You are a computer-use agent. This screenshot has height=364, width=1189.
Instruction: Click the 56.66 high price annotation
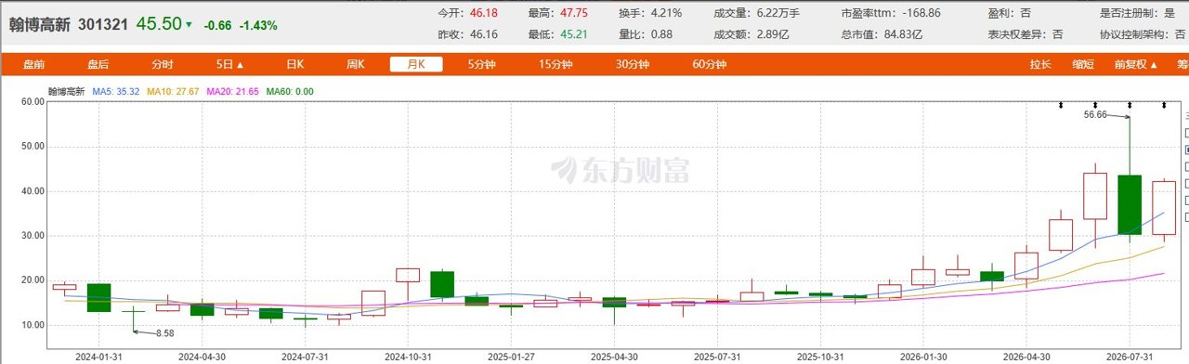click(1095, 115)
